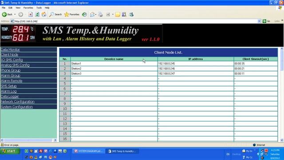Refresh the page using Refresh icon
The height and width of the screenshot is (160, 284).
pyautogui.click(x=37, y=15)
